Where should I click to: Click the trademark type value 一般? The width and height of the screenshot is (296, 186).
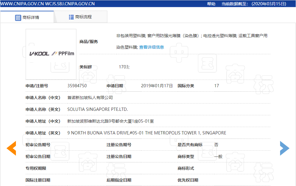tap(218, 157)
